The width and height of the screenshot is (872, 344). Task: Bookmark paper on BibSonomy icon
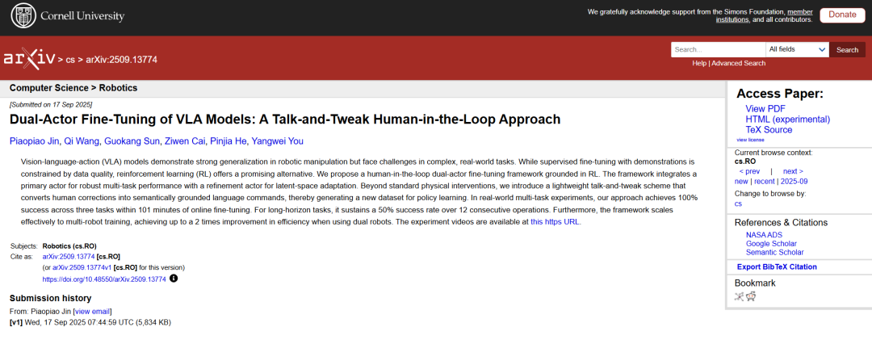[x=739, y=296]
